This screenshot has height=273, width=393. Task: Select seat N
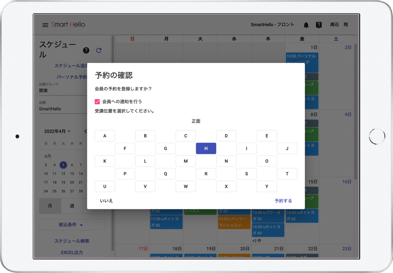pyautogui.click(x=226, y=161)
